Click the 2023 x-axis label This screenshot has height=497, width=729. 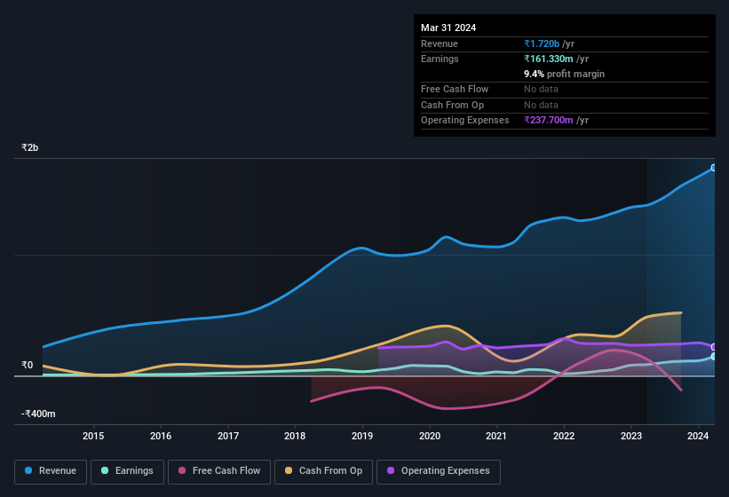click(x=631, y=436)
